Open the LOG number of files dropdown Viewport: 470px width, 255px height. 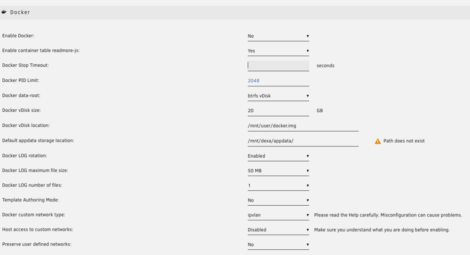click(278, 185)
